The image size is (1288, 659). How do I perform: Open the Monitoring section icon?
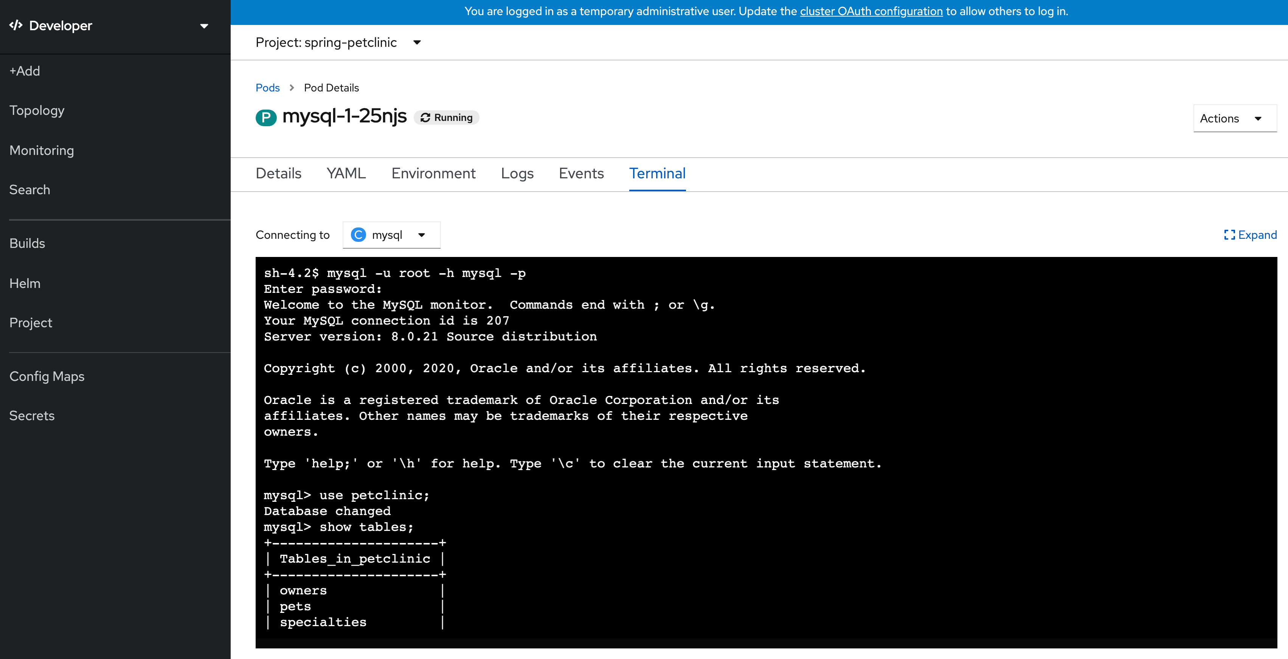coord(41,150)
